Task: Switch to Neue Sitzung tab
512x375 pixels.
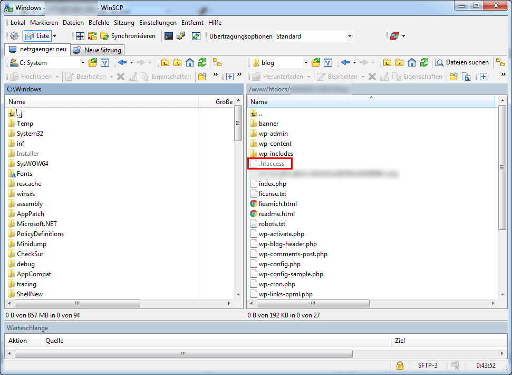Action: point(98,50)
